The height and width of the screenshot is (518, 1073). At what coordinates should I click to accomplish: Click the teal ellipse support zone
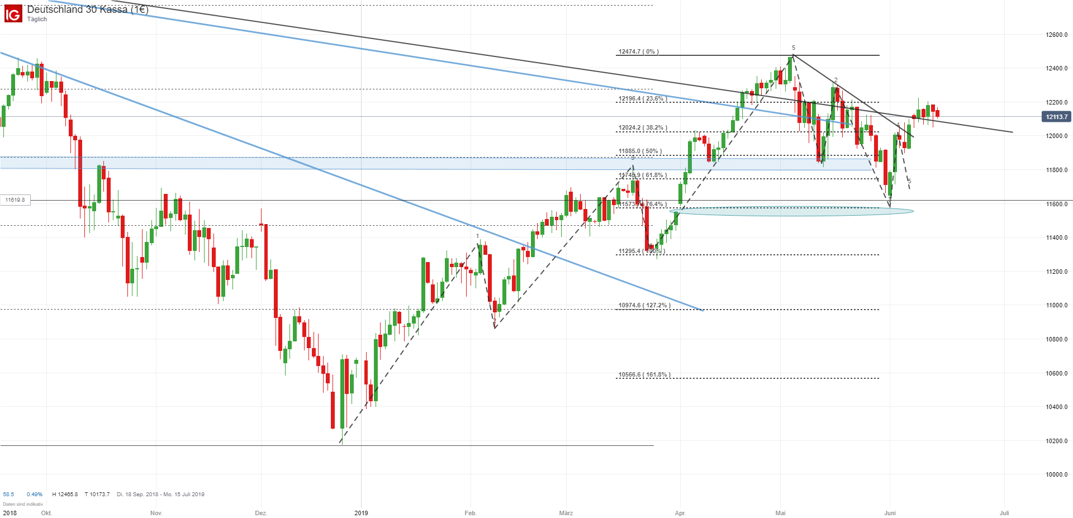tap(791, 211)
